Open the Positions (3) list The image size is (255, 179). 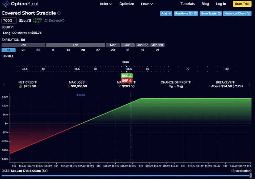pyautogui.click(x=186, y=13)
